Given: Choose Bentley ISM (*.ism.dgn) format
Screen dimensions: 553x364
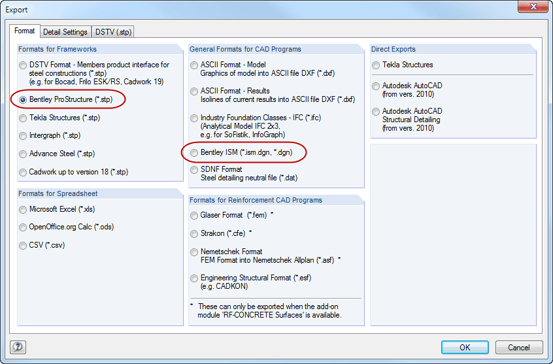Looking at the screenshot, I should coord(194,153).
